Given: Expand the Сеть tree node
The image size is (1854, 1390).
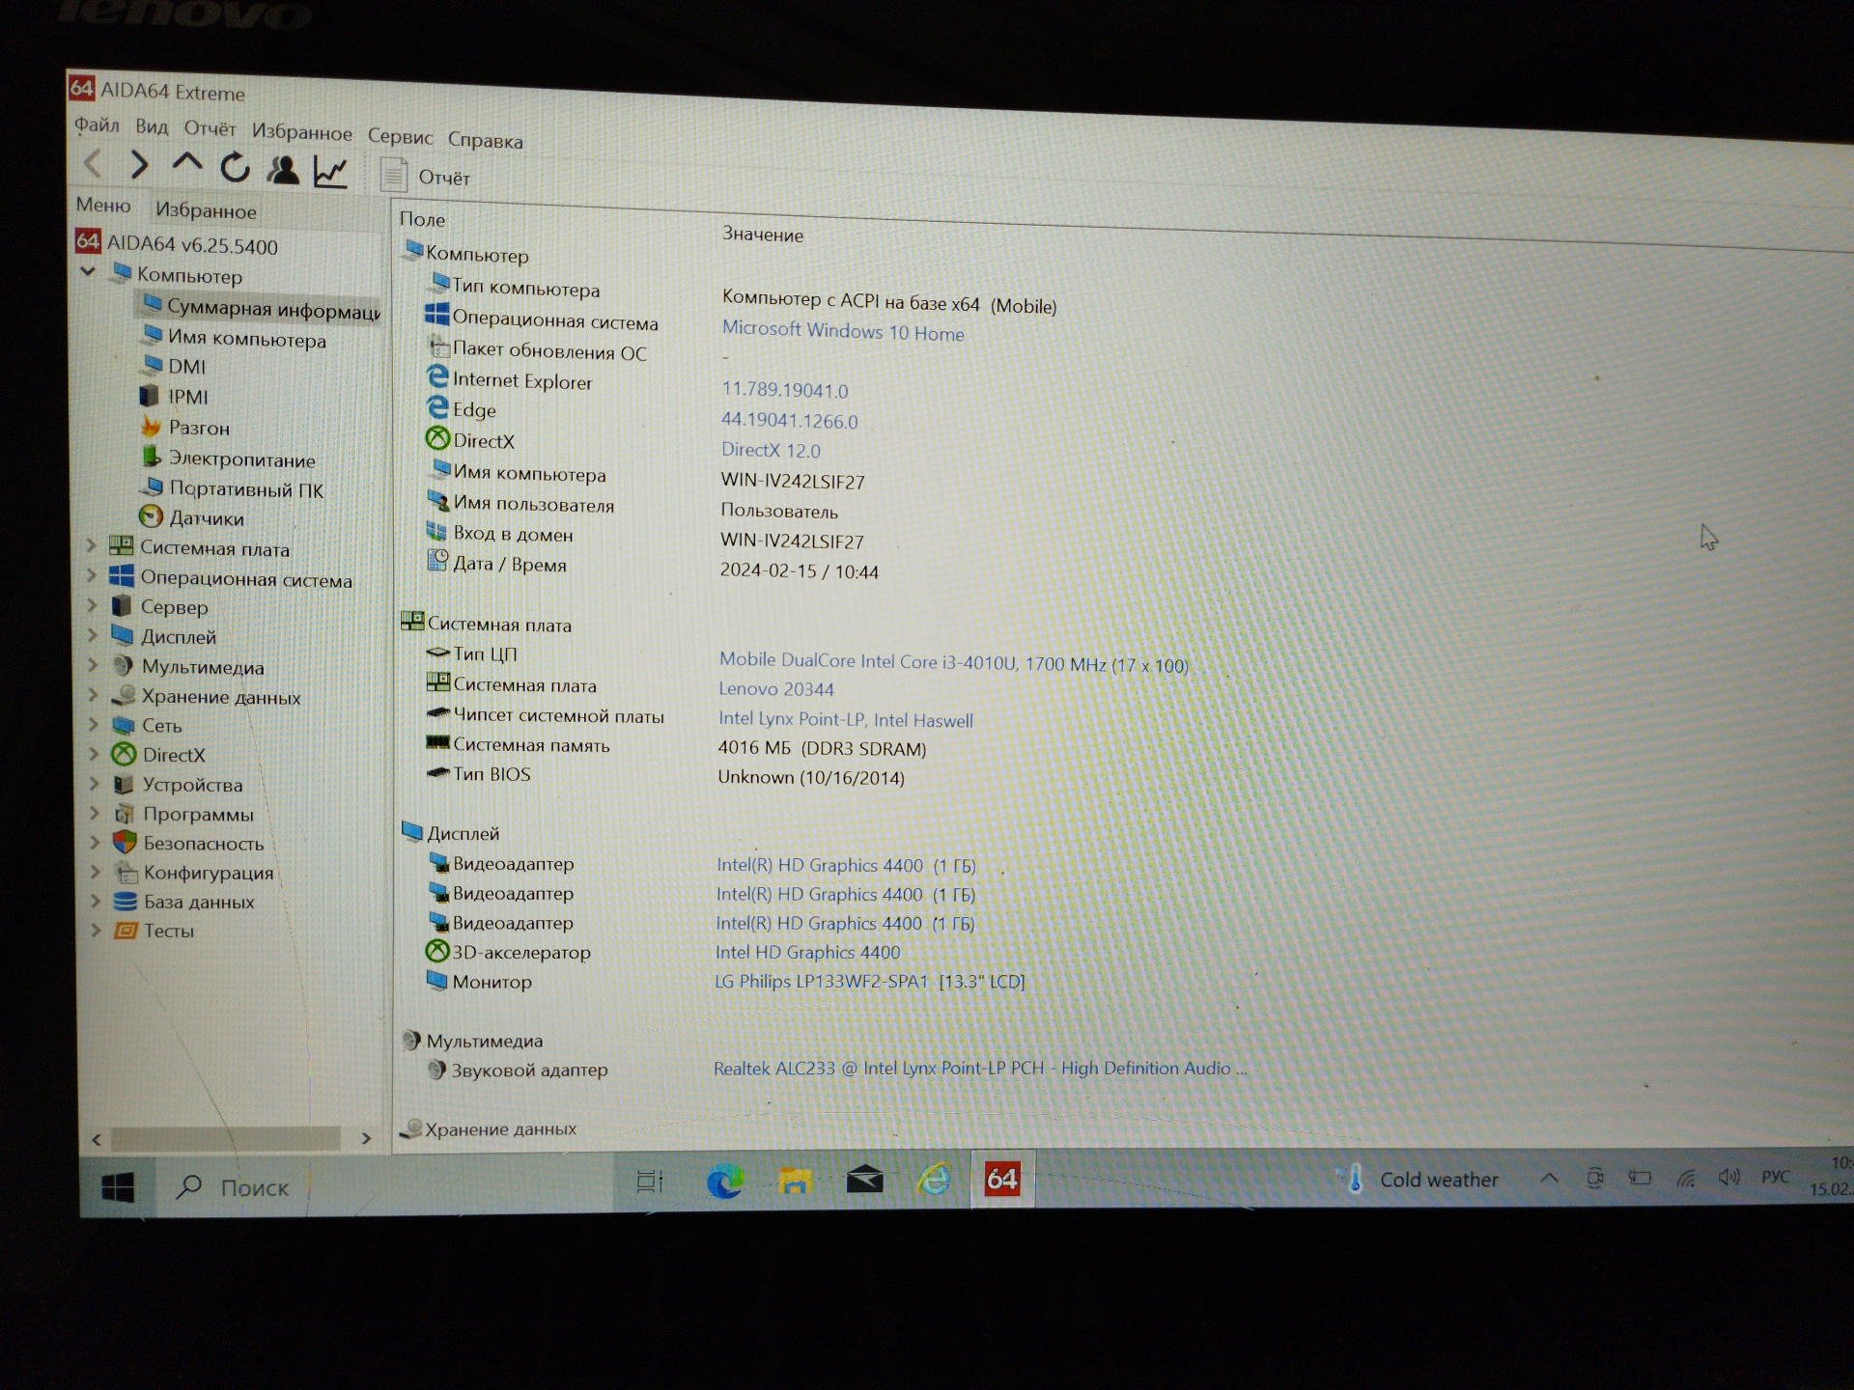Looking at the screenshot, I should click(94, 724).
